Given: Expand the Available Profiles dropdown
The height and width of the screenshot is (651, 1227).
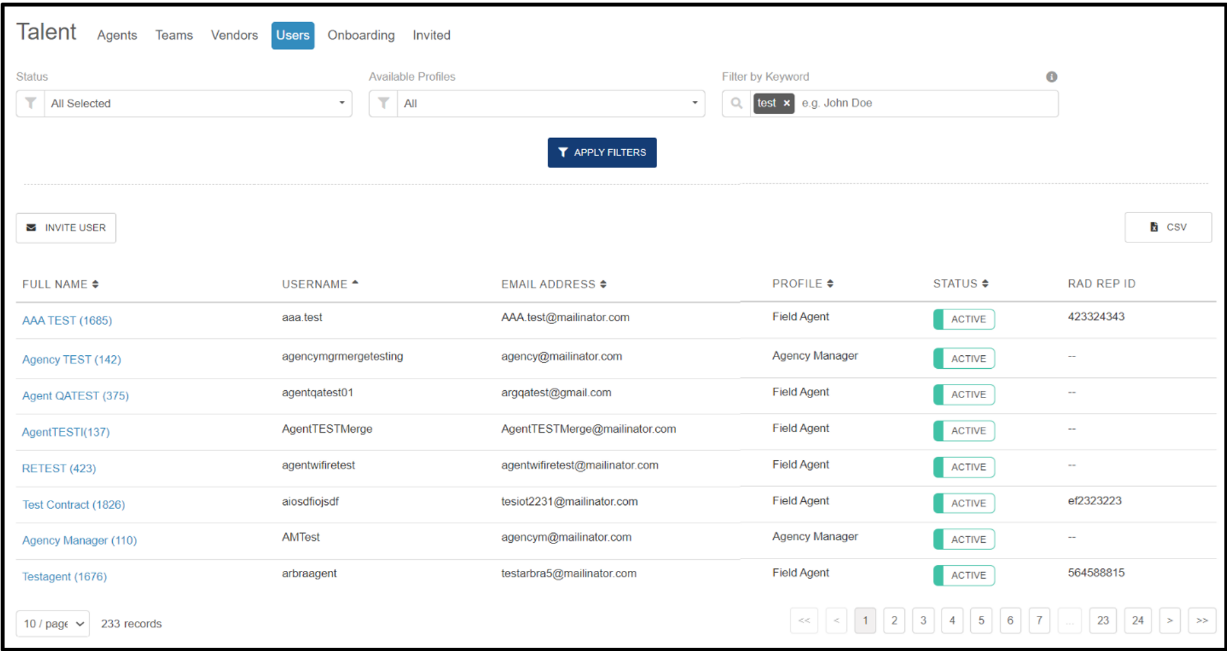Looking at the screenshot, I should click(551, 104).
